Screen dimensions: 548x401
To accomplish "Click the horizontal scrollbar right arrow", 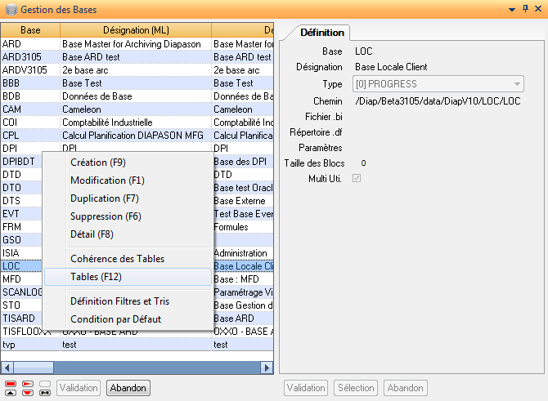I will [x=267, y=367].
